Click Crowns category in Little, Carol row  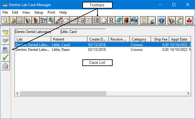click(x=137, y=45)
